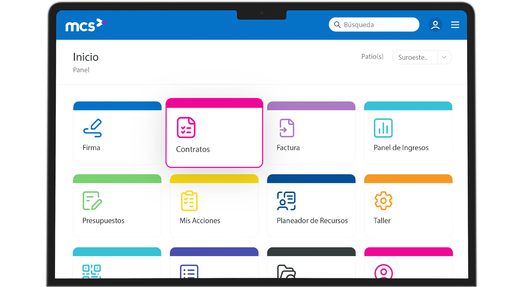Click the Contratos checklist document icon
Viewport: 521px width, 287px height.
[x=186, y=127]
